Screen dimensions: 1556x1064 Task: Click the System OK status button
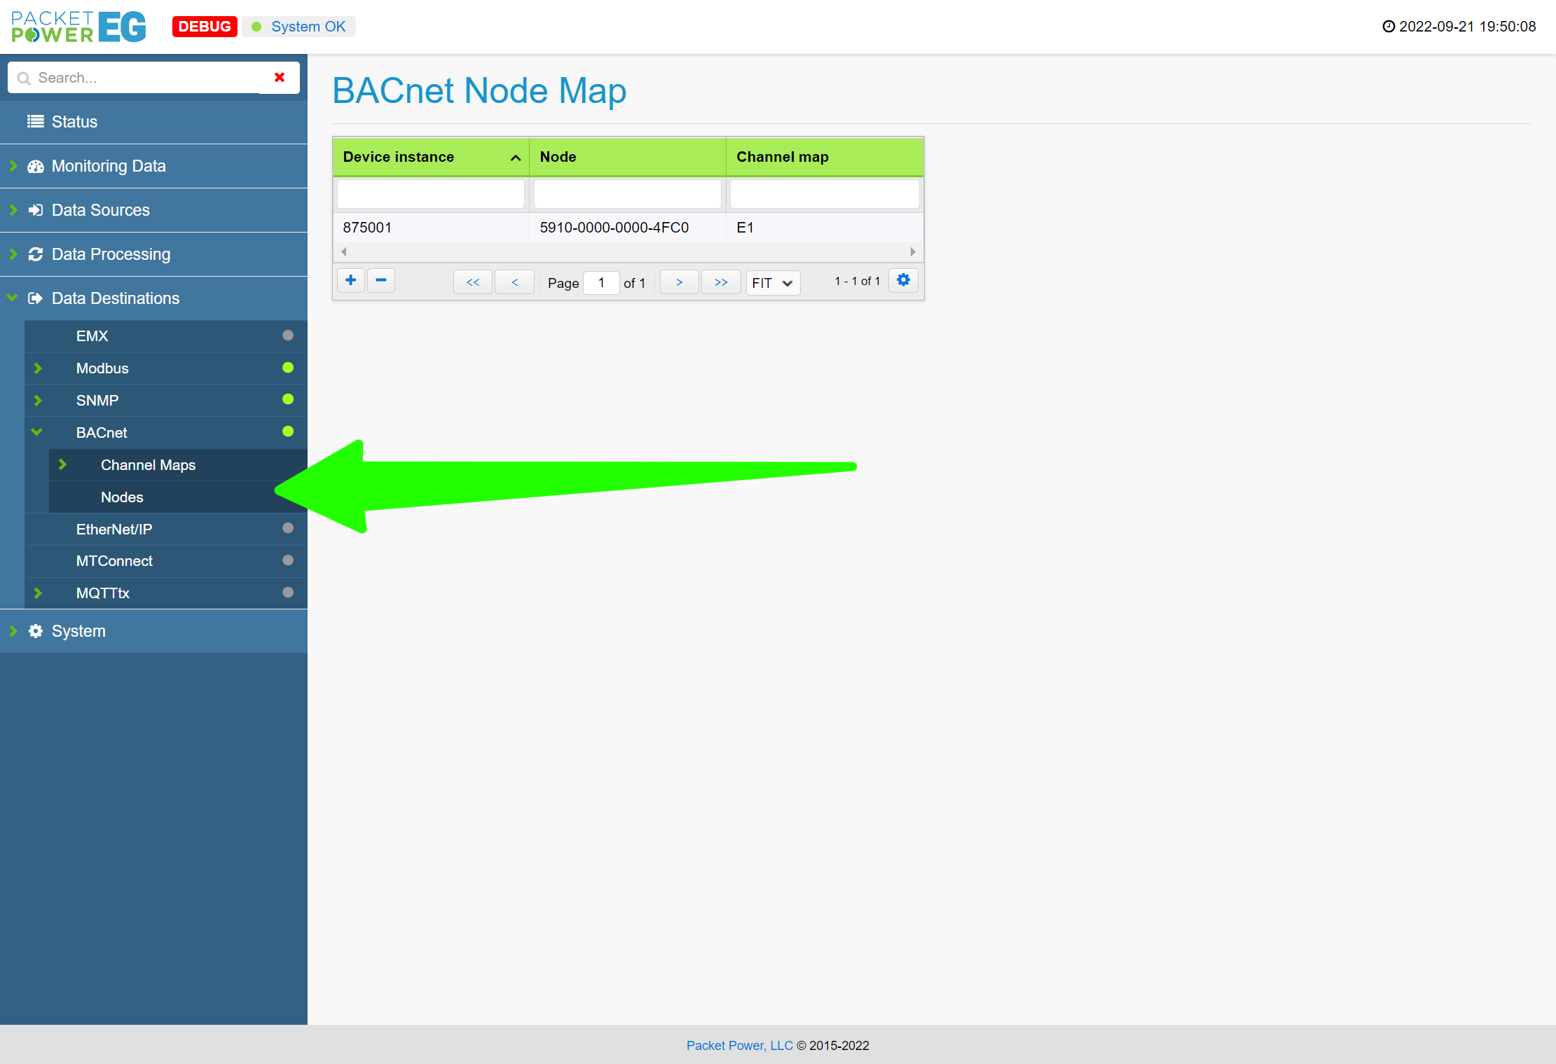coord(299,27)
